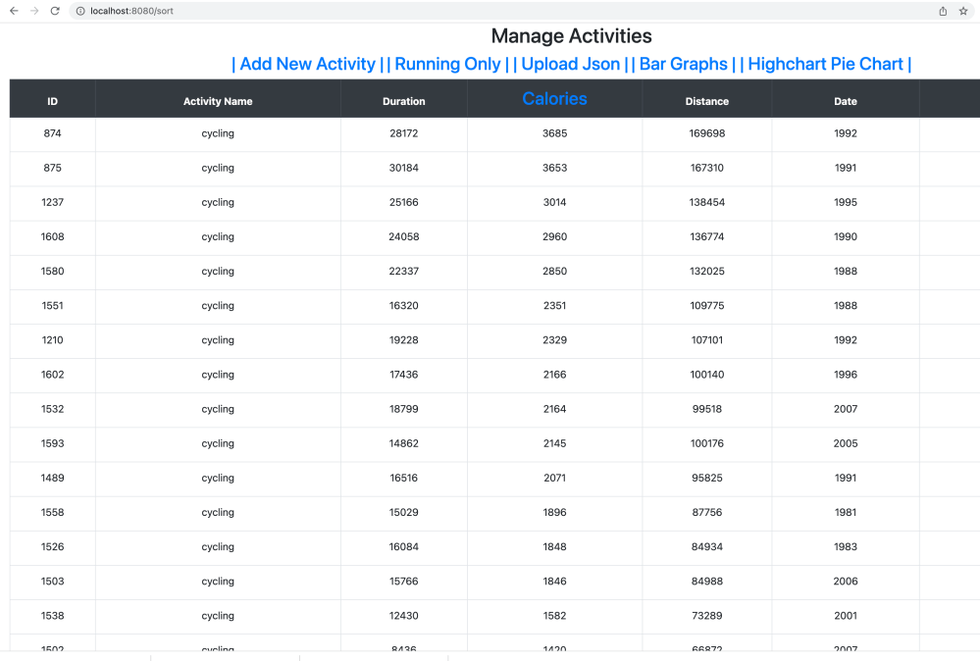Select the row with ID 874
Screen dimensions: 980x661
pos(53,133)
